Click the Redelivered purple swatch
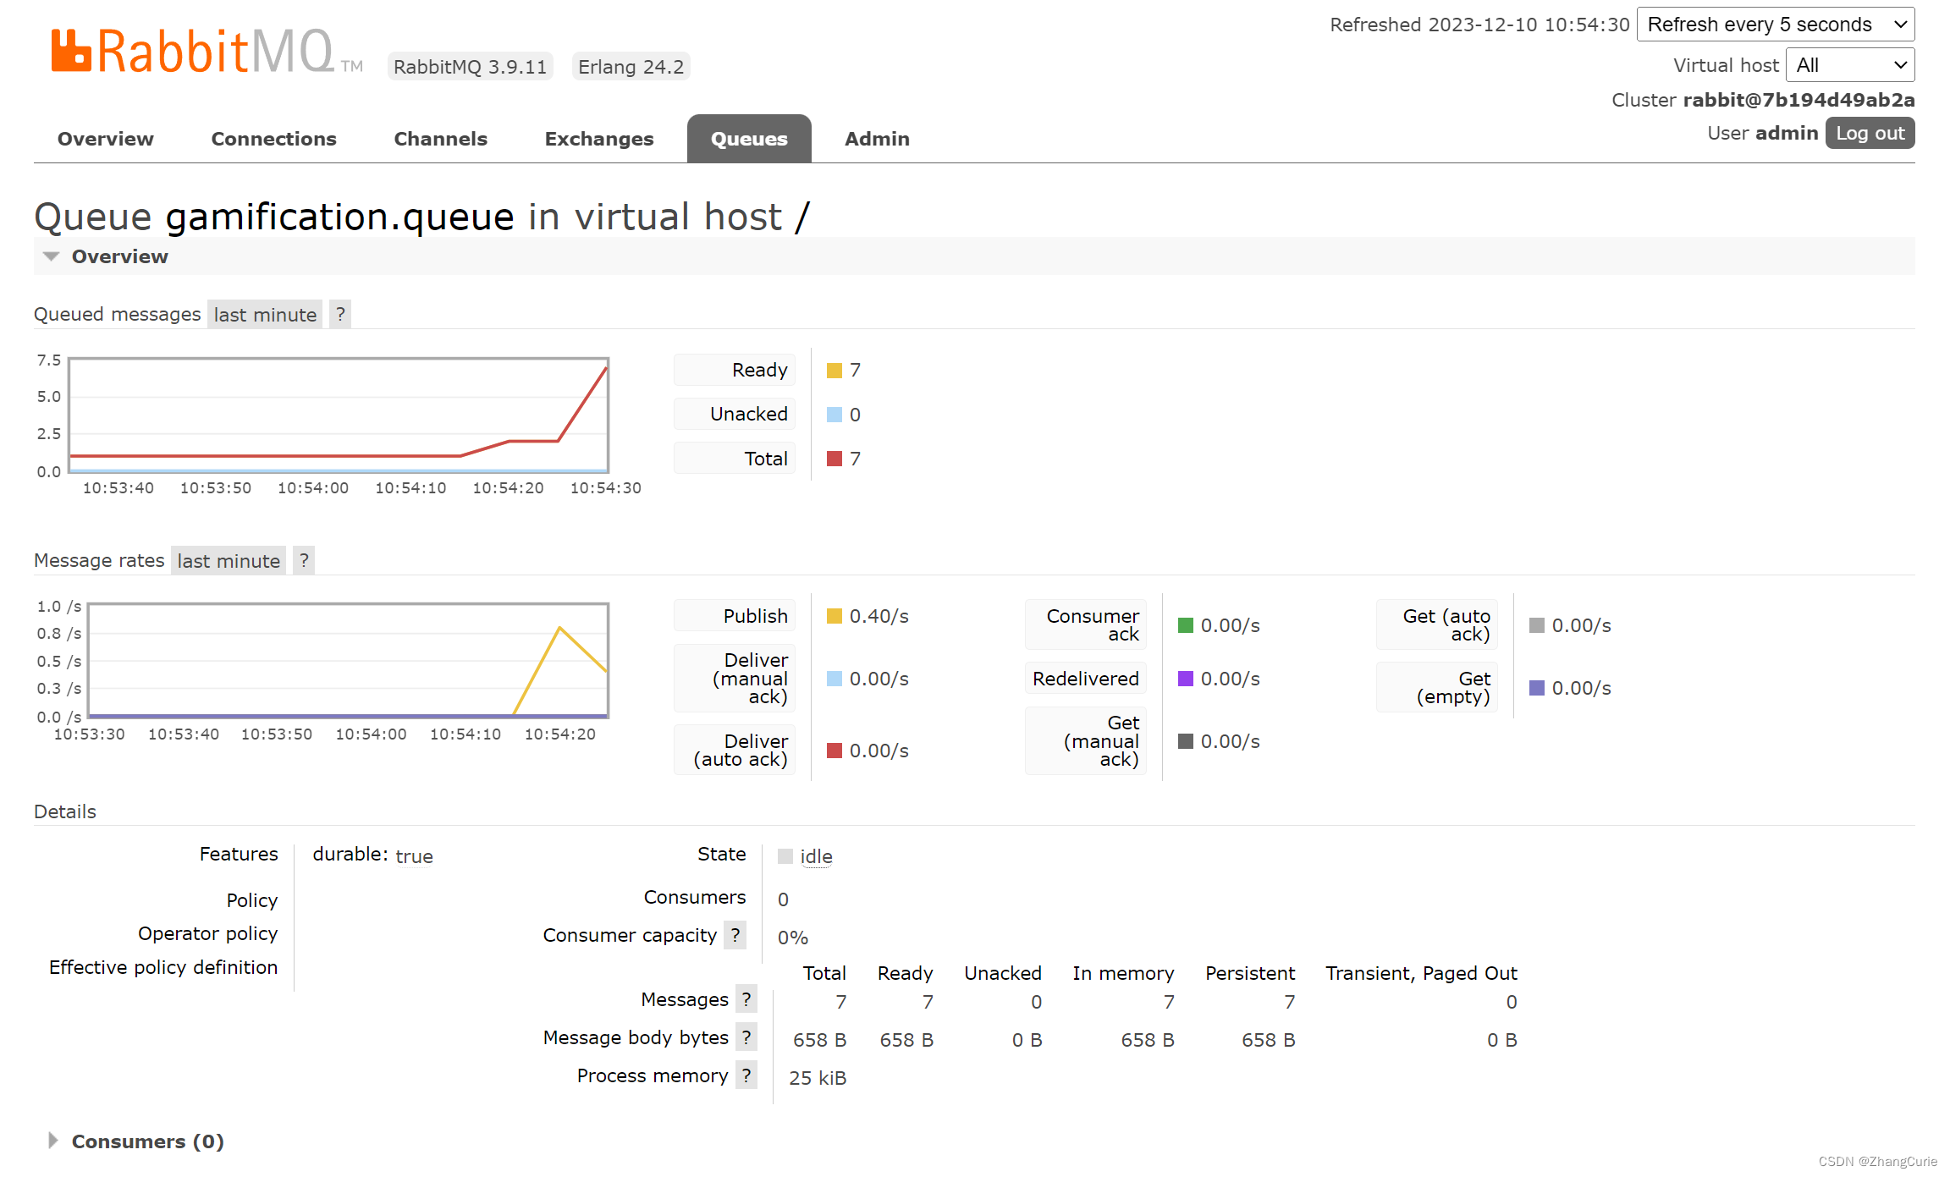Viewport: 1950px width, 1177px height. tap(1186, 679)
